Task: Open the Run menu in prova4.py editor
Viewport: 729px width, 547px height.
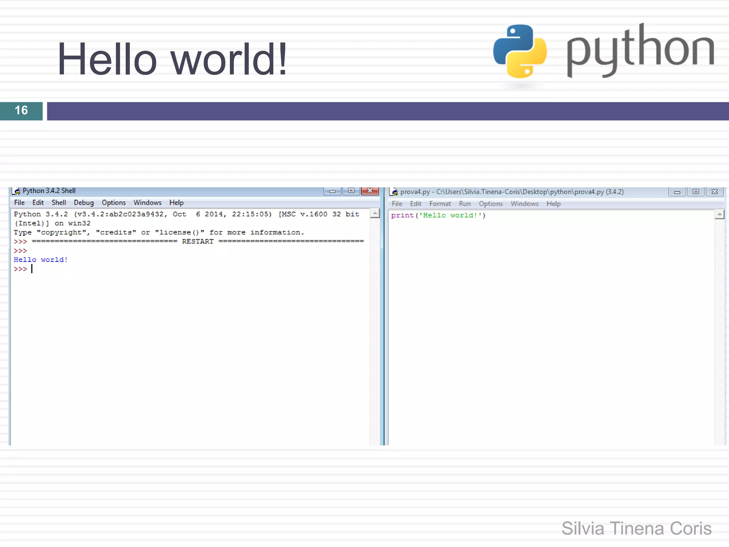Action: click(465, 204)
